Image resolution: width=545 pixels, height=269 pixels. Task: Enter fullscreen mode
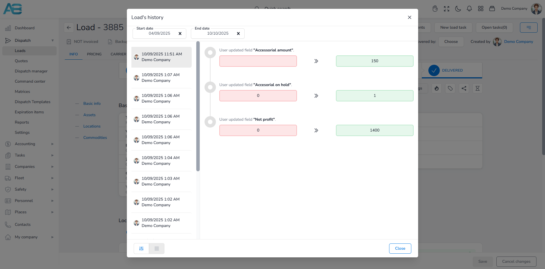click(446, 9)
